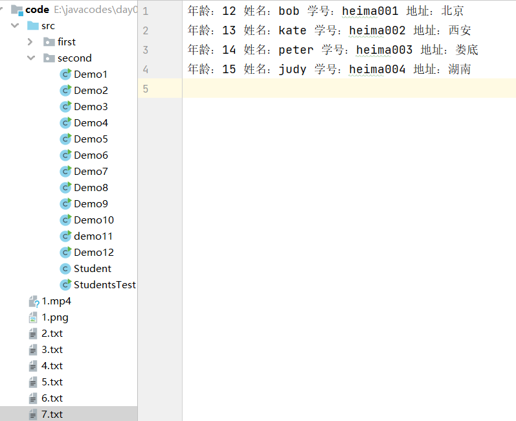The image size is (516, 421).
Task: Click line number 1 in the gutter
Action: [146, 11]
